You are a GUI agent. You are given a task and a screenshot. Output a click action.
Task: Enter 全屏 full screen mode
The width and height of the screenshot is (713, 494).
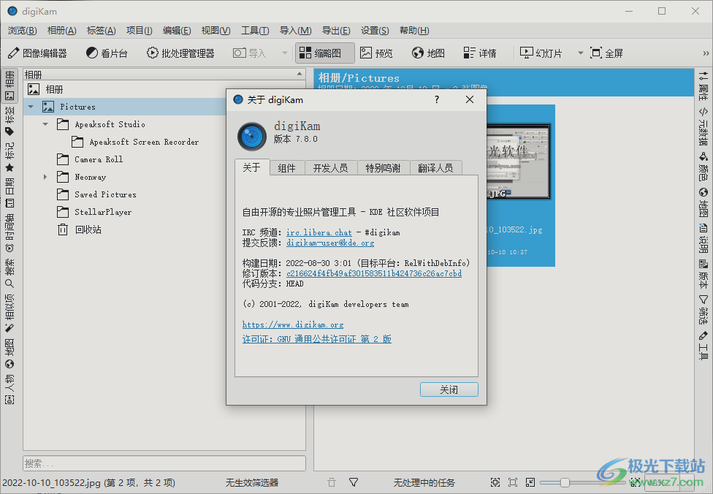(x=606, y=53)
